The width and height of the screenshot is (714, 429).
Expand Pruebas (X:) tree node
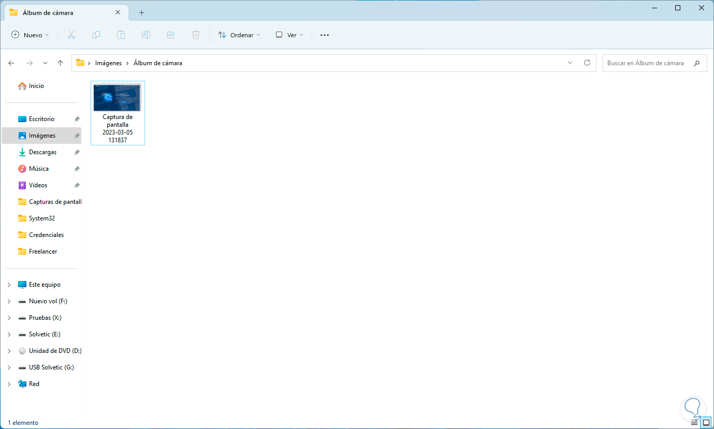coord(9,318)
